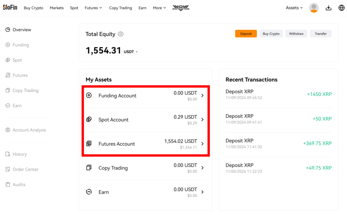The height and width of the screenshot is (215, 347).
Task: Click the orange Deposit button
Action: [x=246, y=34]
